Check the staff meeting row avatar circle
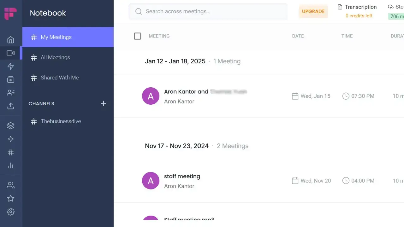 tap(151, 181)
